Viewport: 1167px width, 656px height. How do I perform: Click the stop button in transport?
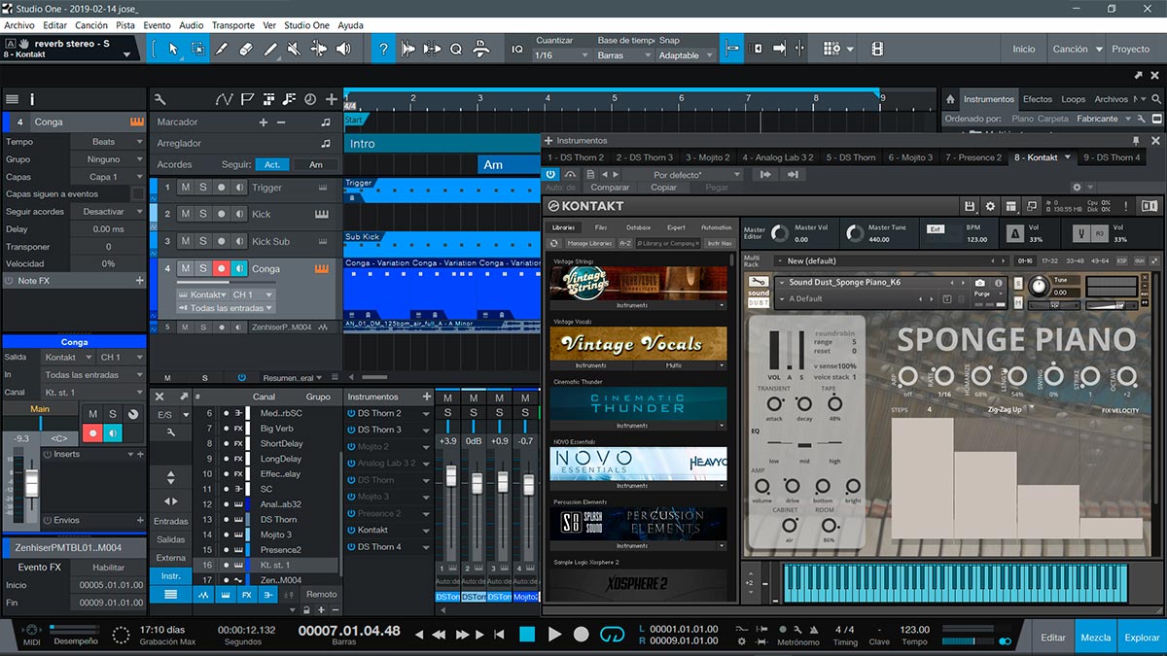527,634
